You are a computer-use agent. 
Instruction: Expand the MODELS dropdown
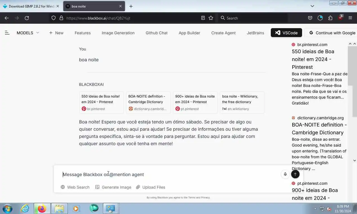click(28, 33)
